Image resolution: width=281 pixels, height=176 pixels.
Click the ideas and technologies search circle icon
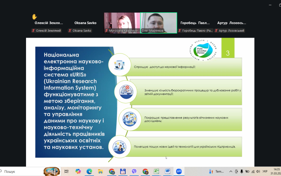(119, 147)
